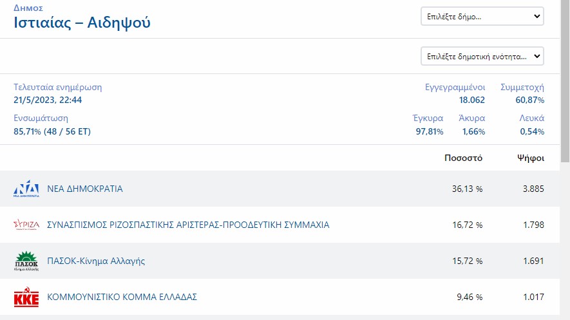Click the ΠΑΣΟΚ-Κίνημα Αλλαγής party name
570x320 pixels.
[x=96, y=261]
